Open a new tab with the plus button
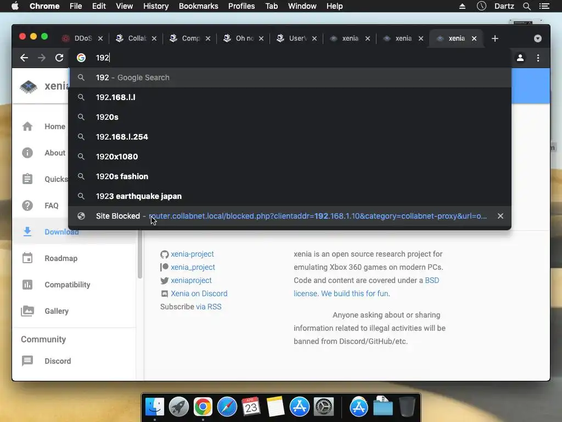The height and width of the screenshot is (422, 562). point(495,38)
